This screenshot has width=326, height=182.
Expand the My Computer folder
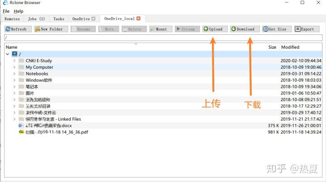(14, 67)
